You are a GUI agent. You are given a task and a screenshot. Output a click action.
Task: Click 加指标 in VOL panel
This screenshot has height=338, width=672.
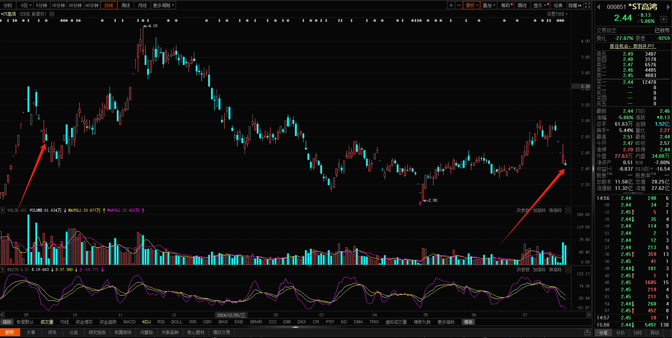(539, 210)
